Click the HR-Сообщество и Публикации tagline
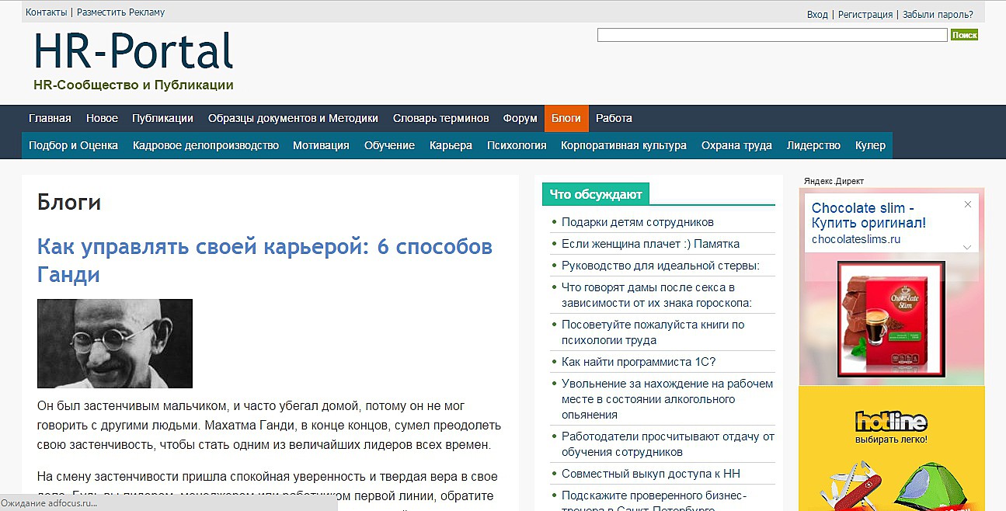Image resolution: width=1006 pixels, height=511 pixels. coord(134,85)
